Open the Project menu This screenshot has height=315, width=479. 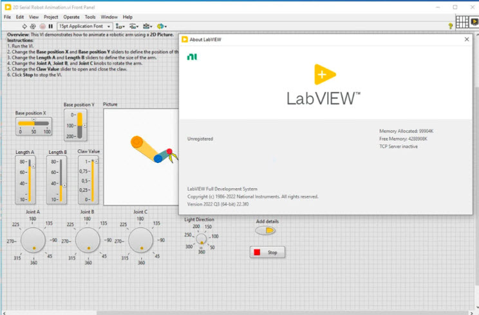[51, 17]
